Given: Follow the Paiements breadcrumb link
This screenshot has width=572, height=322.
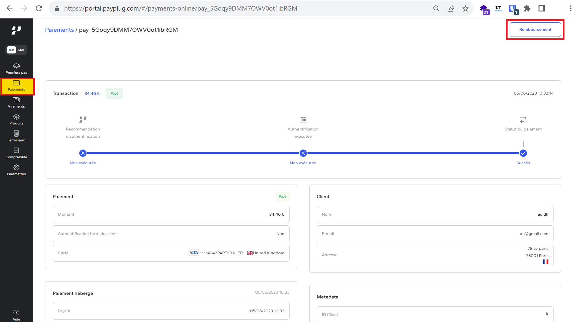Looking at the screenshot, I should 59,30.
